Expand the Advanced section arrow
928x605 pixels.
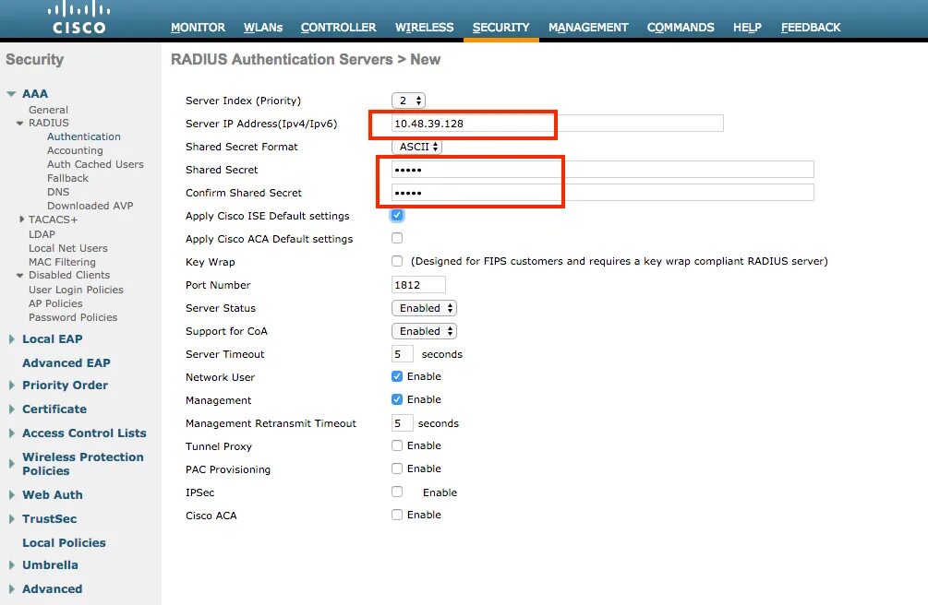[x=12, y=589]
